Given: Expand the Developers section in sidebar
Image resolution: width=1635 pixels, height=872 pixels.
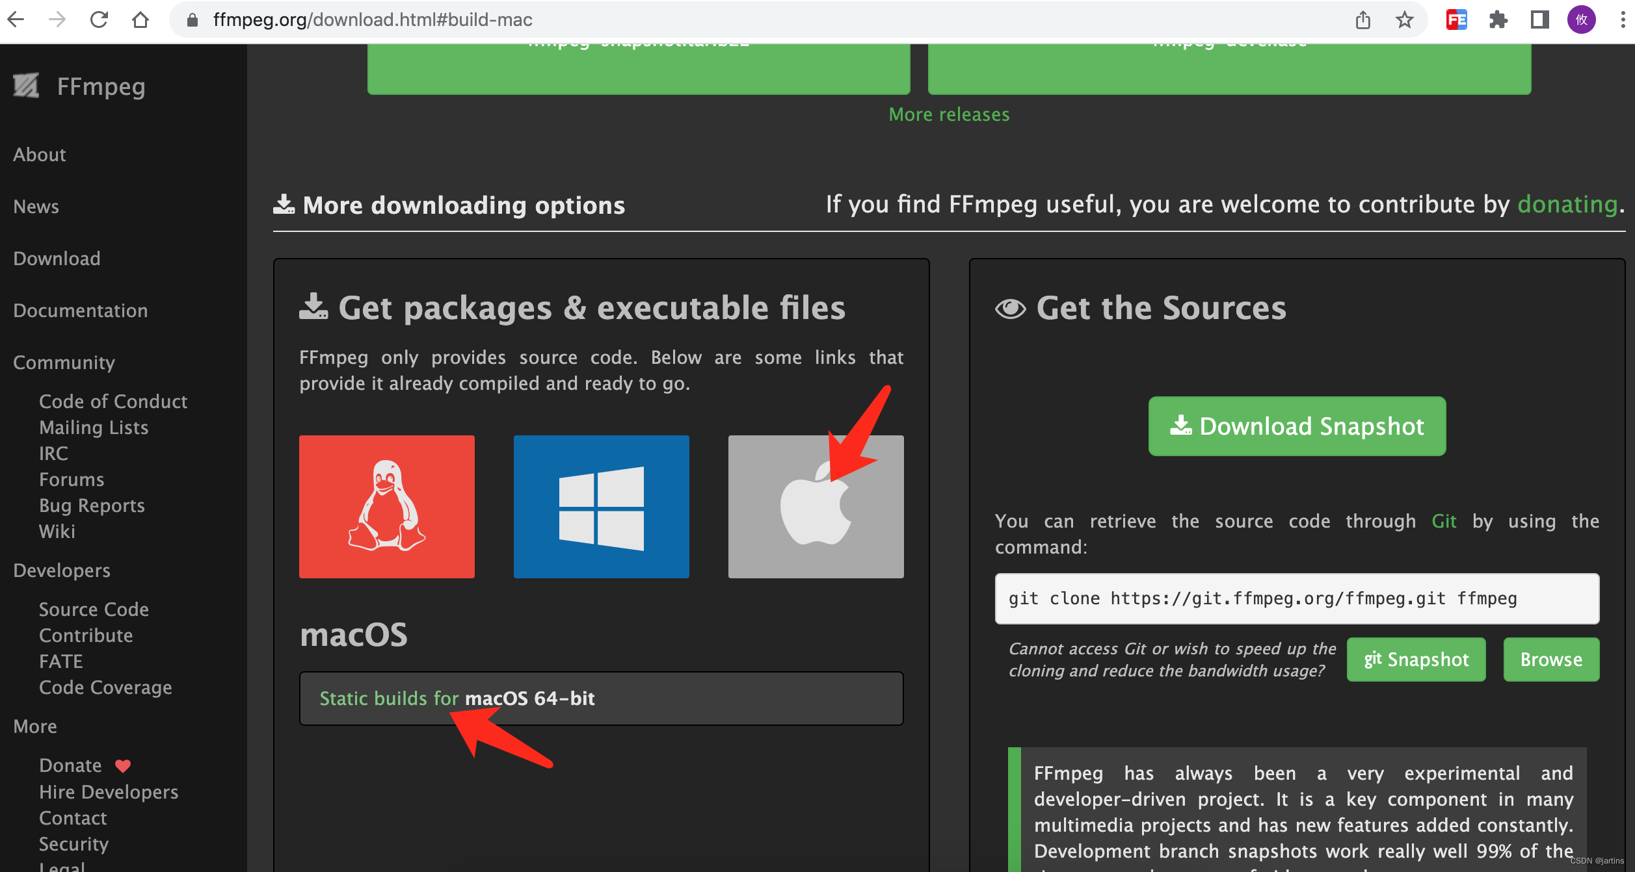Looking at the screenshot, I should point(62,569).
